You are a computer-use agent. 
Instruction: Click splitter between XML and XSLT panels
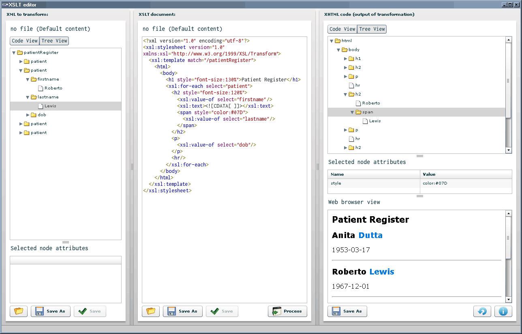coord(131,166)
